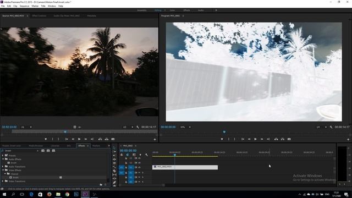Collapse the Audio Effects folder
The width and height of the screenshot is (352, 198).
(x=3, y=159)
